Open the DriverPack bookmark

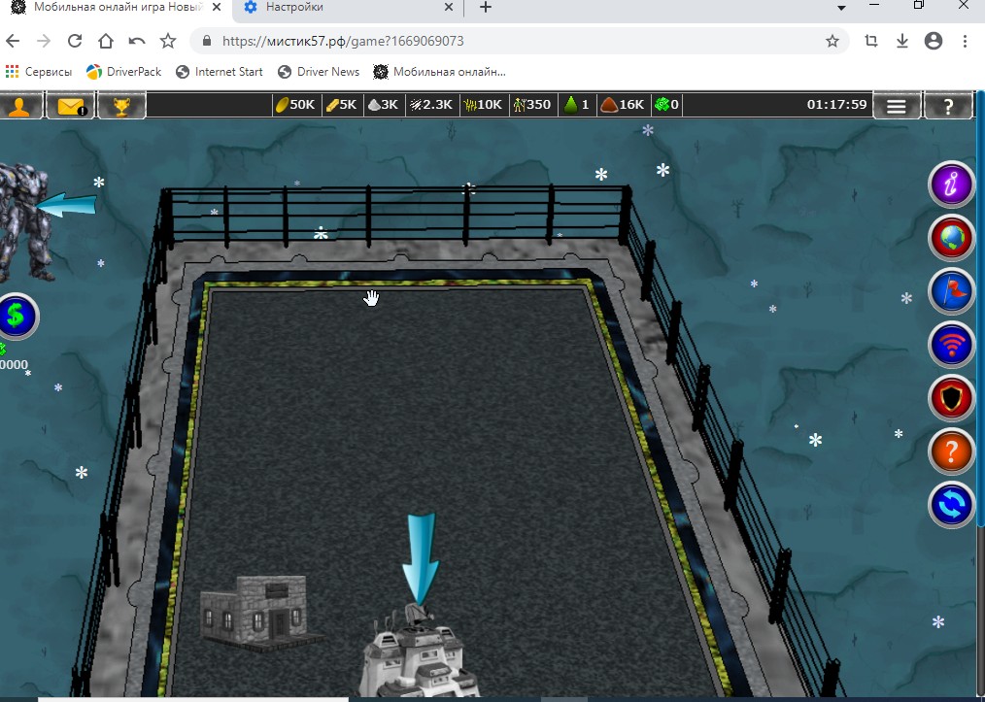pyautogui.click(x=123, y=72)
